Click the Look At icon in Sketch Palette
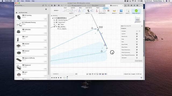The height and width of the screenshot is (96, 172). click(137, 34)
